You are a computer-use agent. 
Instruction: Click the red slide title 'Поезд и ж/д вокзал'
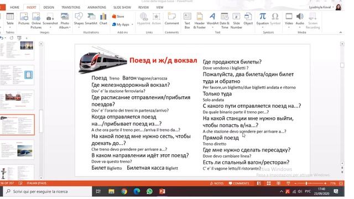[x=163, y=60]
